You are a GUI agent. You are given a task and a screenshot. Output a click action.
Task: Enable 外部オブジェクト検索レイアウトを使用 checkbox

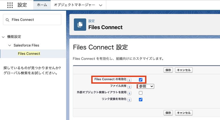click(141, 93)
